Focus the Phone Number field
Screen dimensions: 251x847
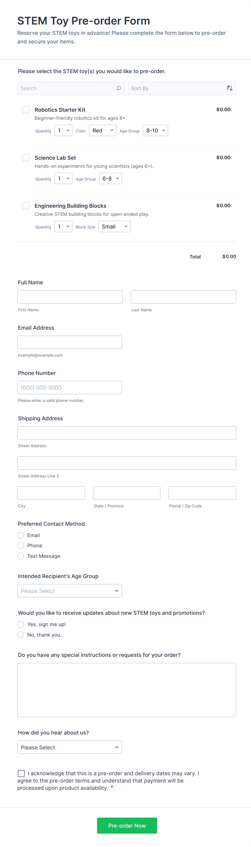[70, 388]
